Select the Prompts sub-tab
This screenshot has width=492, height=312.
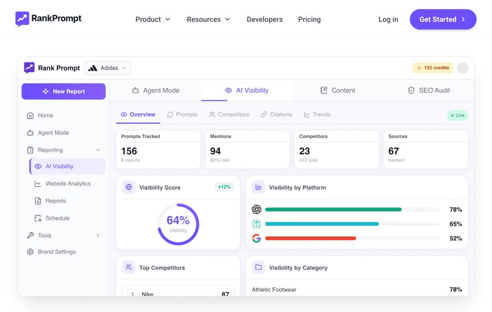point(182,115)
